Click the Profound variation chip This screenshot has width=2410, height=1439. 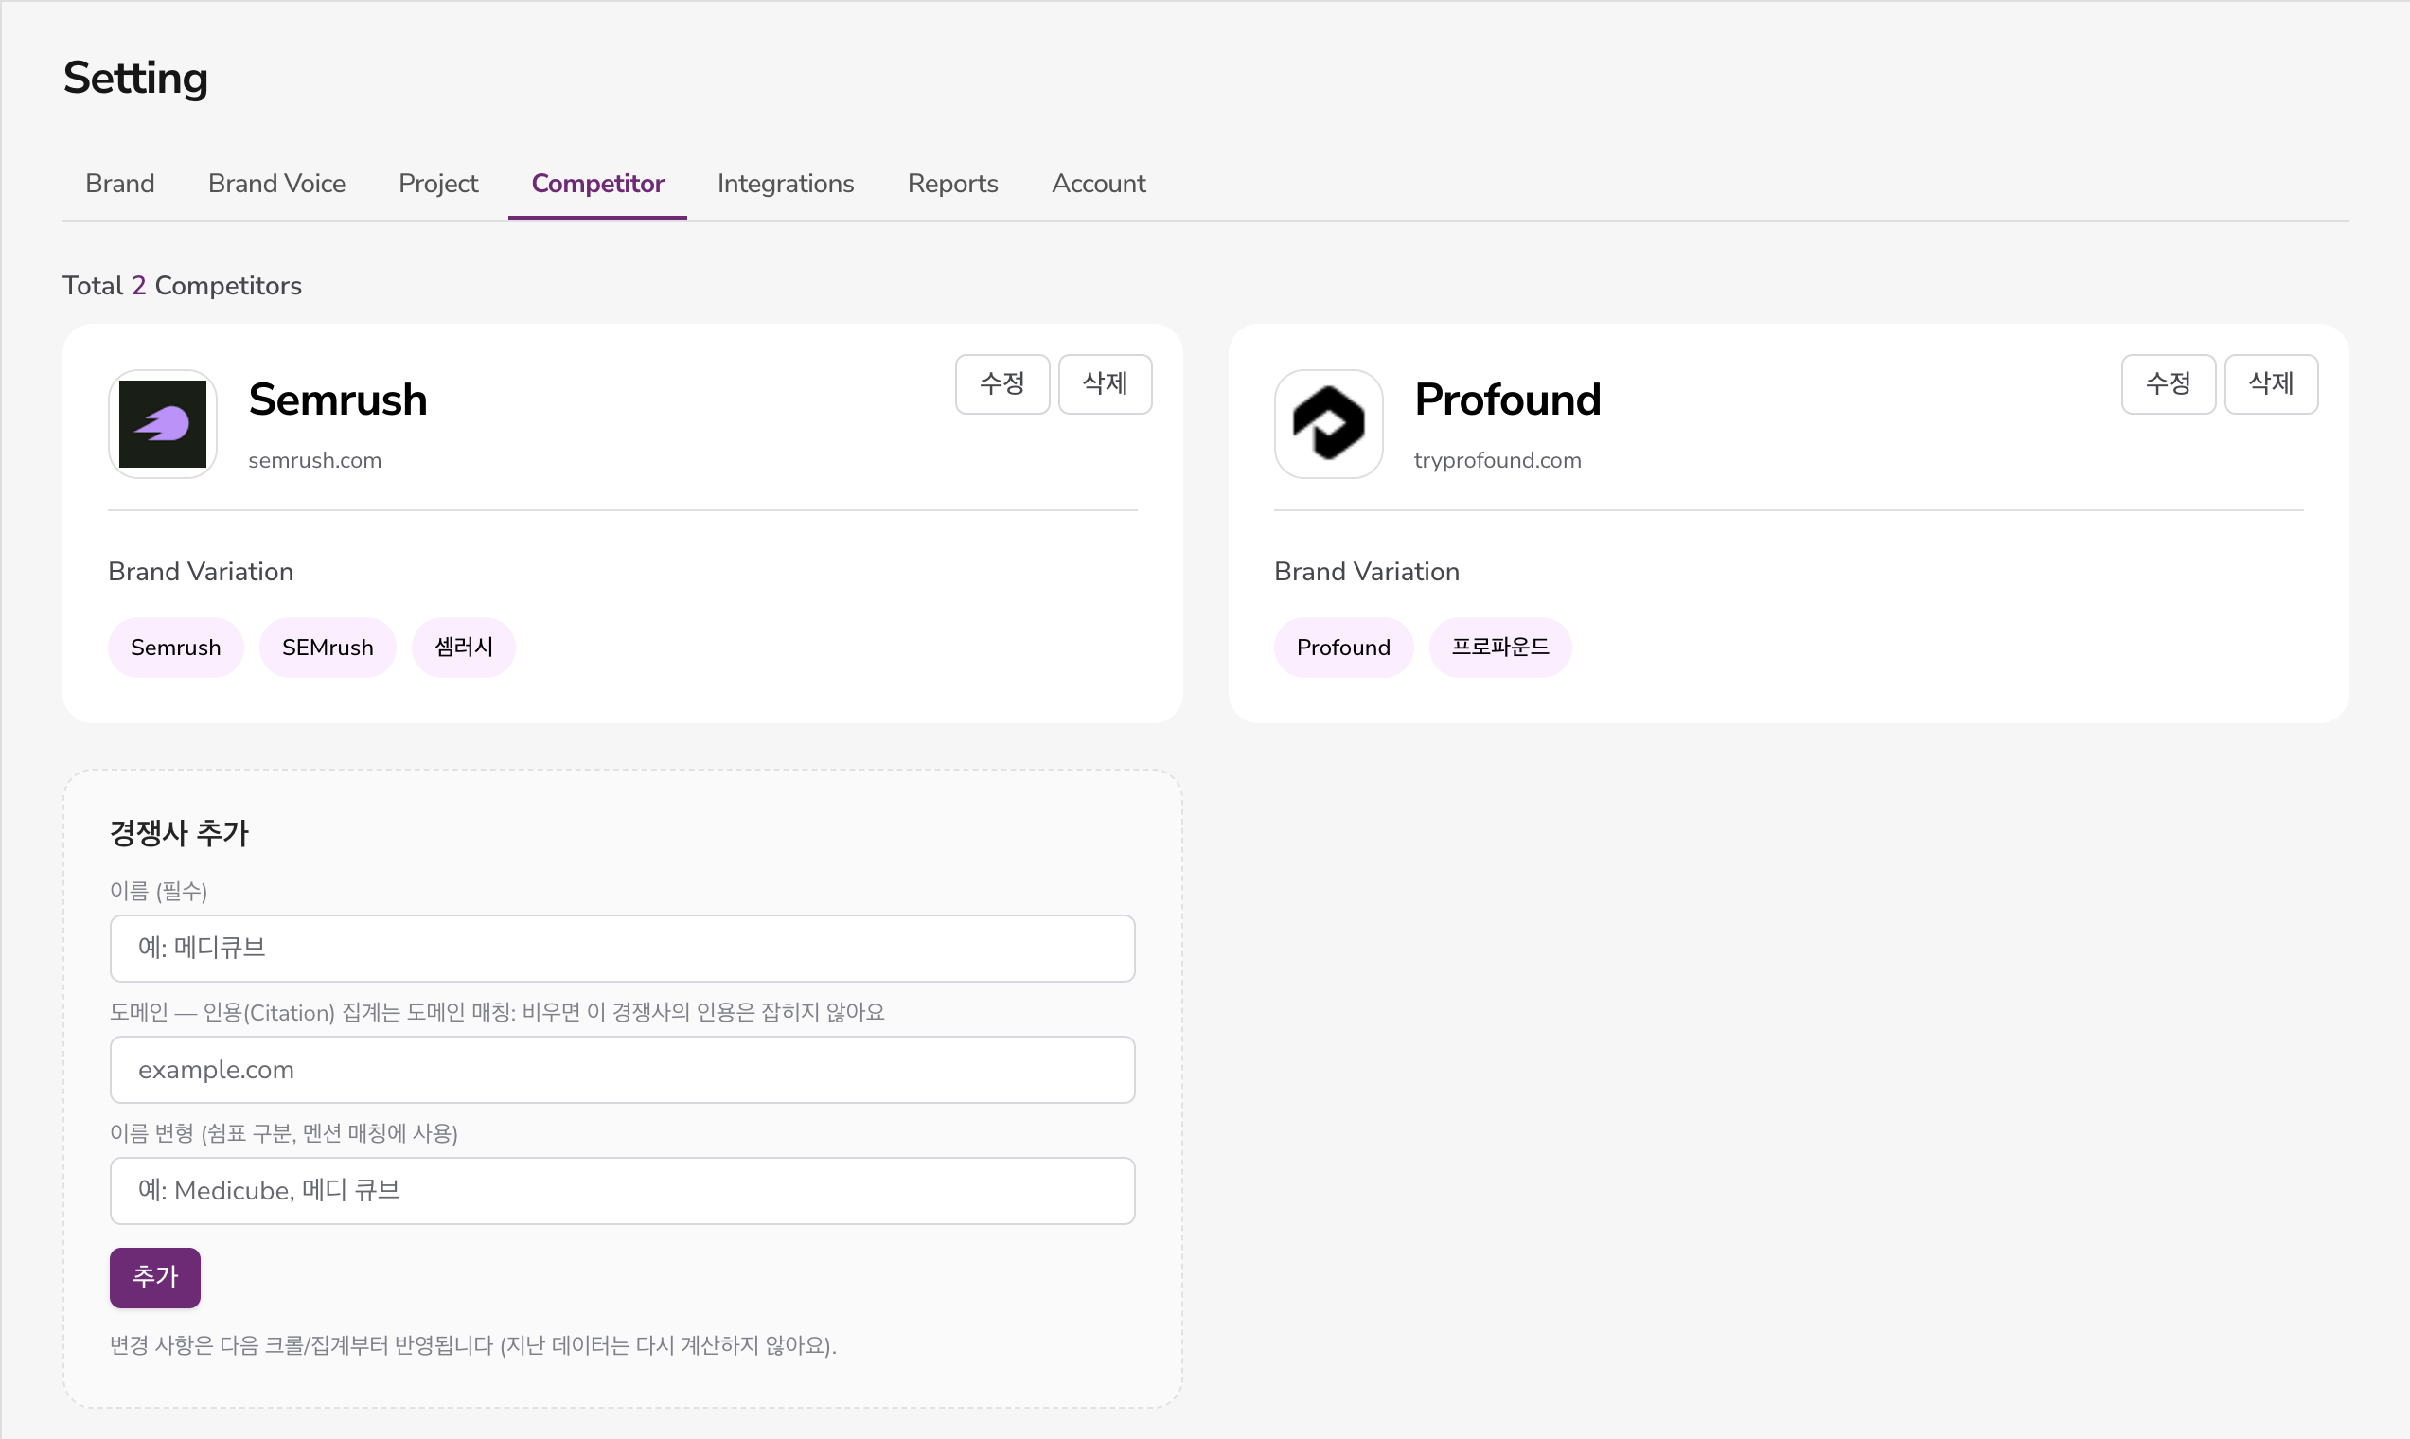tap(1343, 648)
